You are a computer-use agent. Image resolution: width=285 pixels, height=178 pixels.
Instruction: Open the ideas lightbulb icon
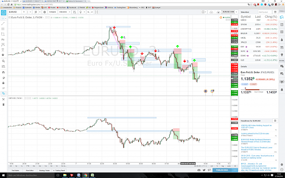81,12
